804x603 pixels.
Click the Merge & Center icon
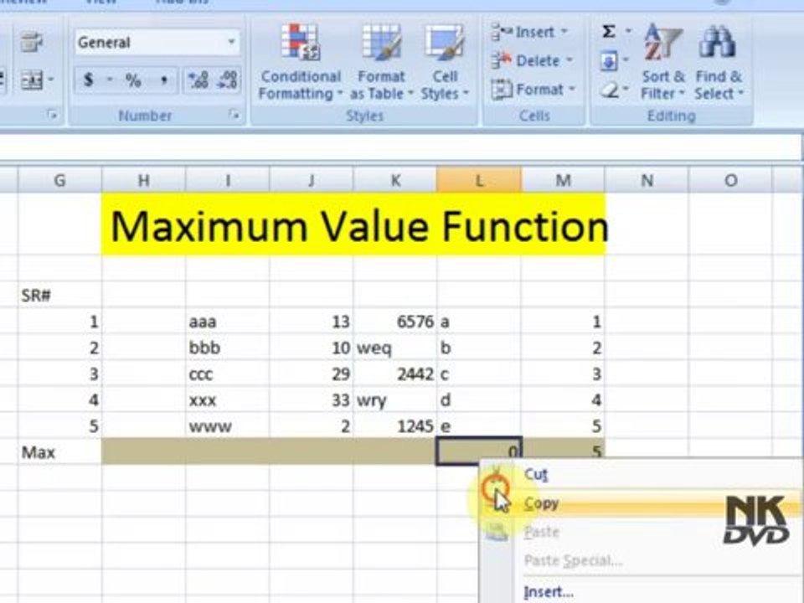[x=31, y=80]
